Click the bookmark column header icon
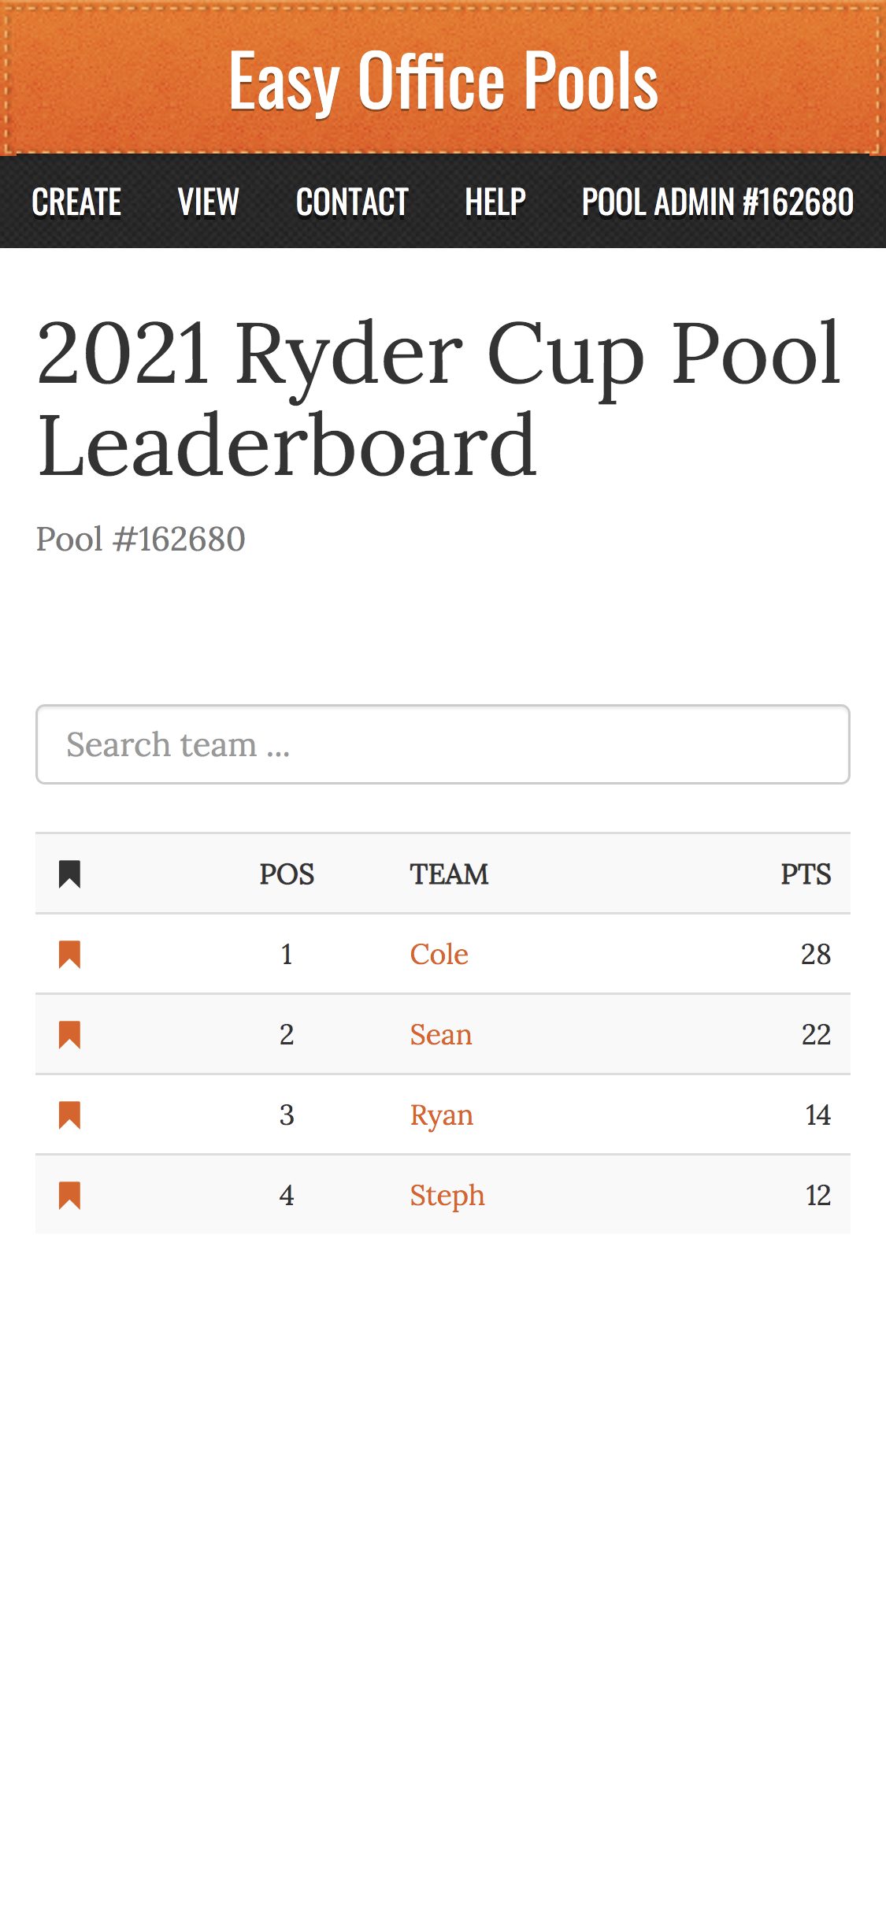 [x=69, y=874]
